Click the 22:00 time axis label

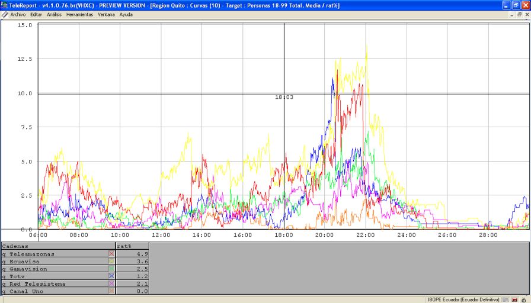(366, 235)
